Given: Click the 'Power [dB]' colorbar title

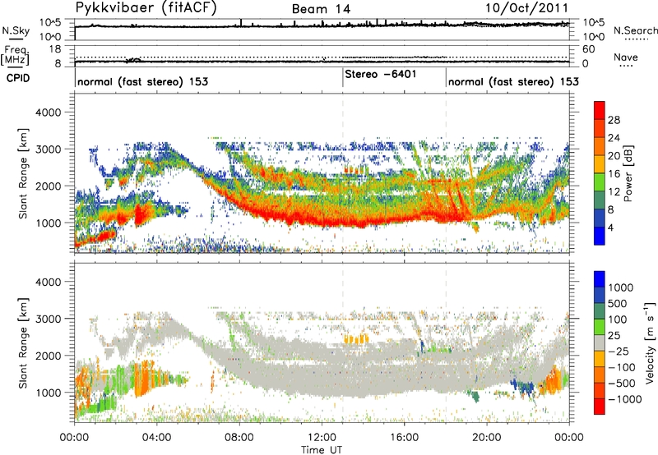Looking at the screenshot, I should 628,173.
